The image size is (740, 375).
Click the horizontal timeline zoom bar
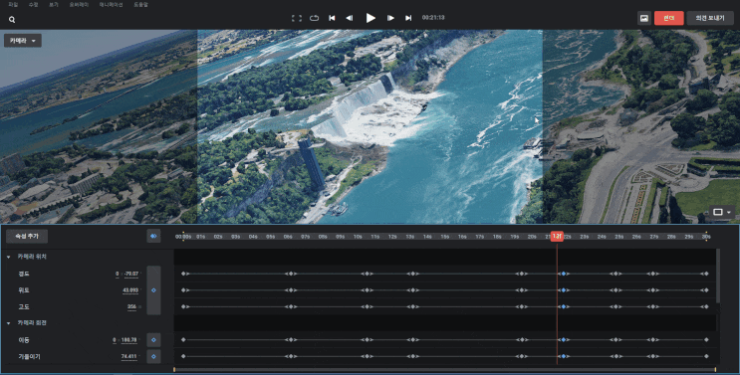click(x=444, y=370)
